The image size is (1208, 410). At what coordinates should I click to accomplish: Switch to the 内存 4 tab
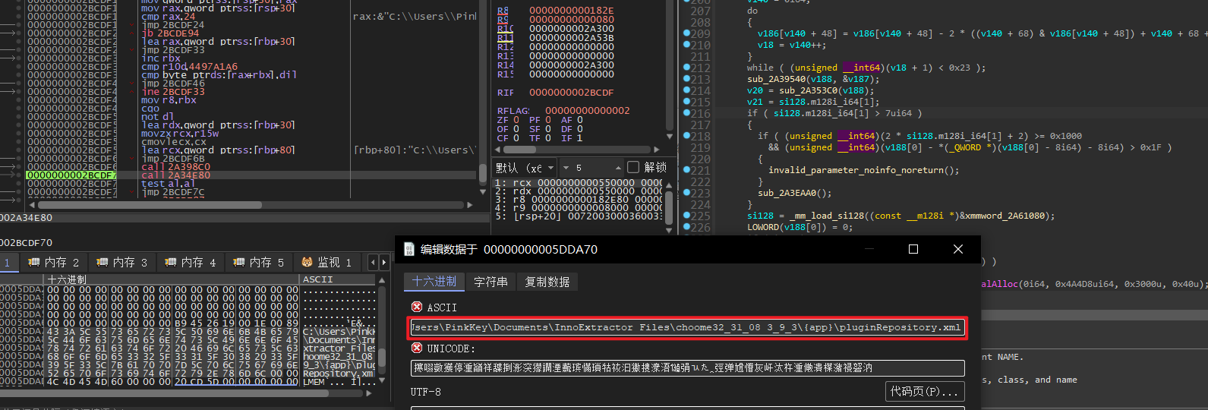(190, 262)
